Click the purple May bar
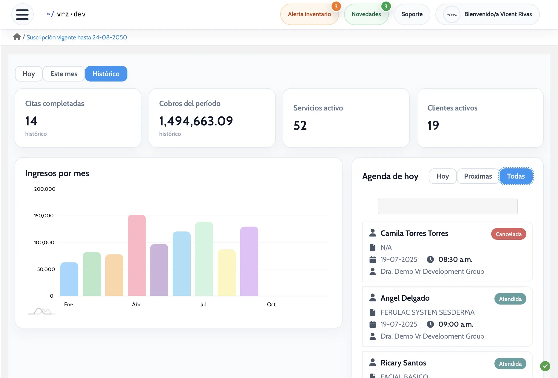Screen dimensions: 558x378 coord(159,270)
